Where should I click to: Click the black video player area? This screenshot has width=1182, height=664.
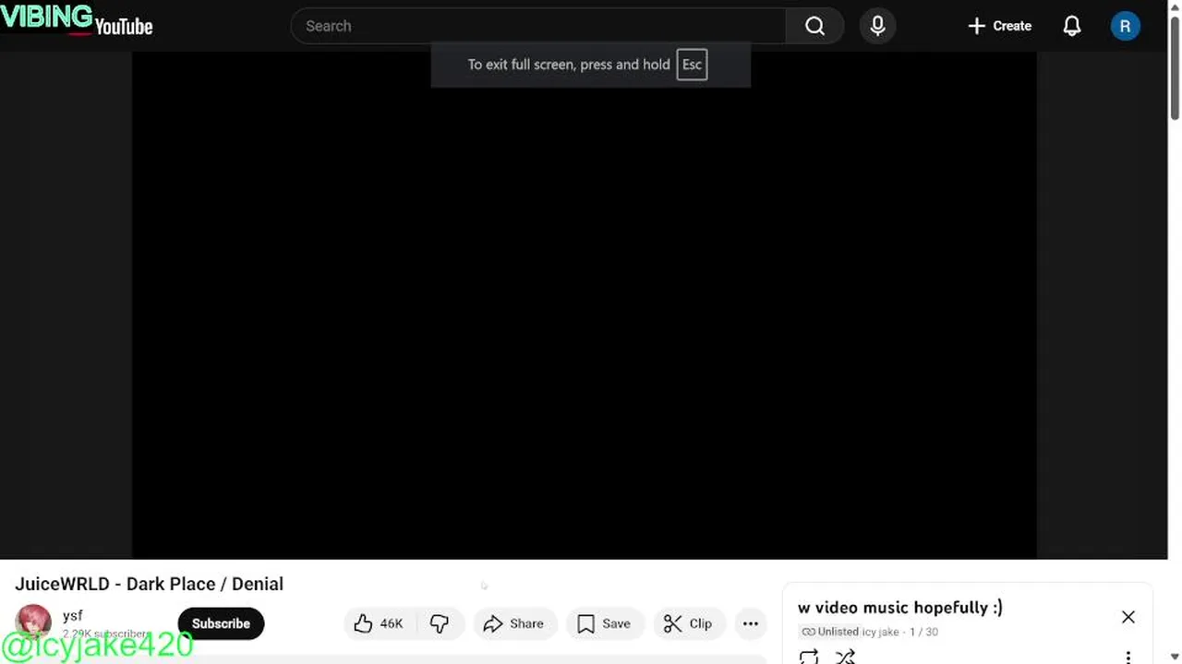pyautogui.click(x=584, y=304)
